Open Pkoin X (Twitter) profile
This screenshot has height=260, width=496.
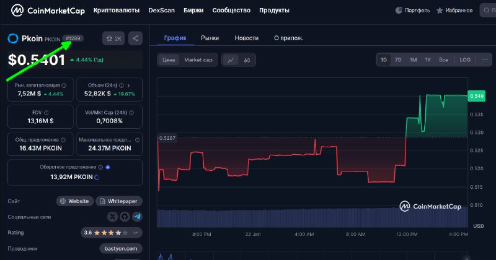(x=112, y=217)
